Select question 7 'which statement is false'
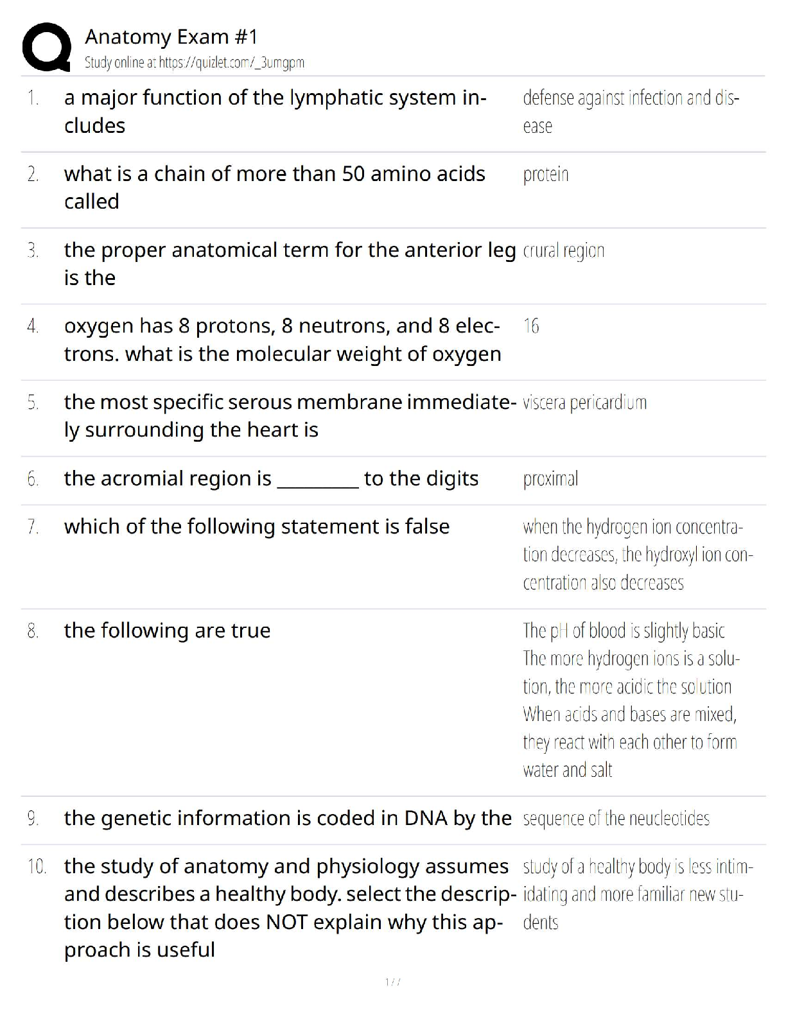The image size is (786, 1017). click(x=257, y=526)
